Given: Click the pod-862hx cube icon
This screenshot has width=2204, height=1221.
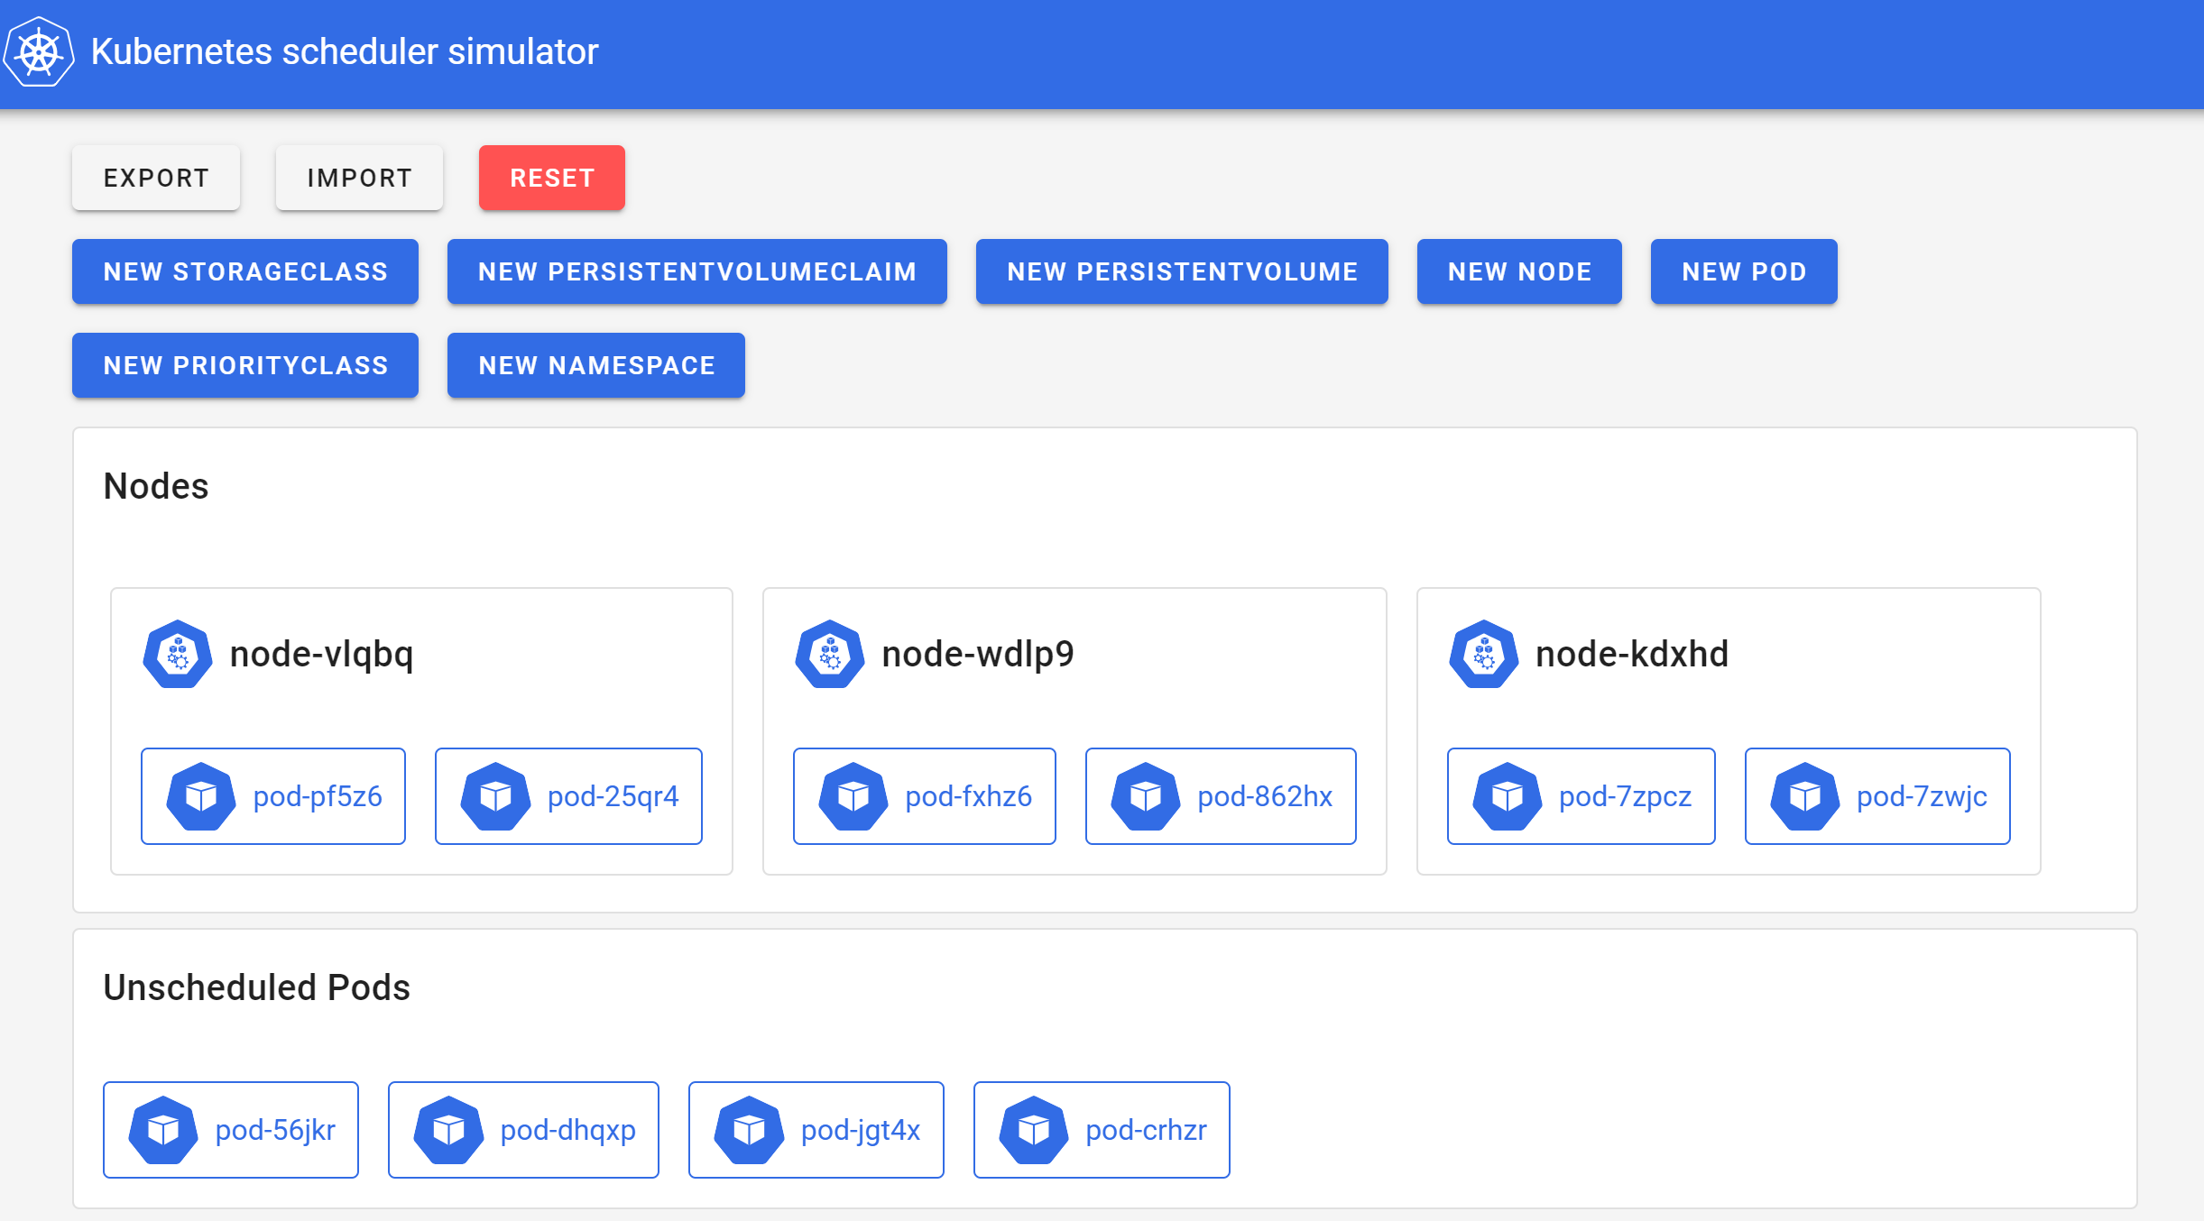Looking at the screenshot, I should coord(1146,796).
